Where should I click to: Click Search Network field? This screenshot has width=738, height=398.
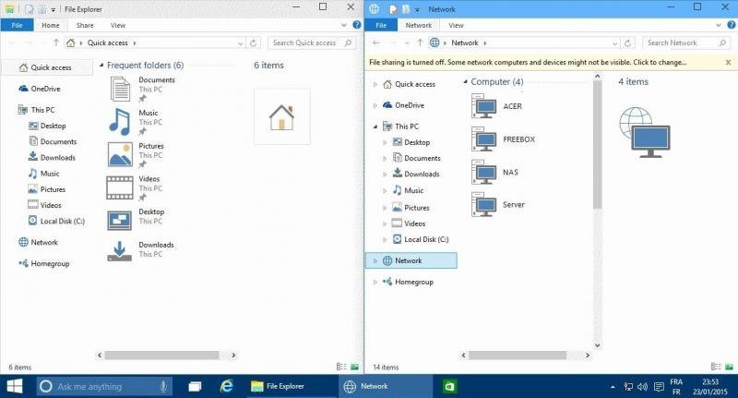point(686,42)
